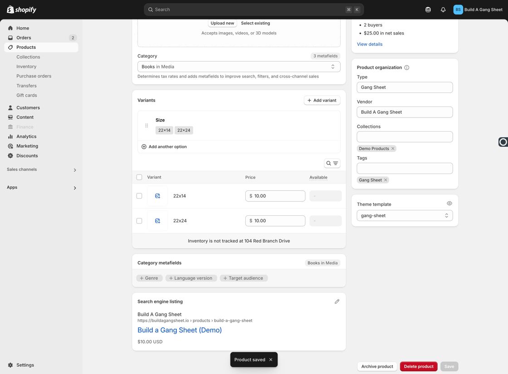The height and width of the screenshot is (374, 508).
Task: Edit search engine listing pencil icon
Action: click(337, 301)
